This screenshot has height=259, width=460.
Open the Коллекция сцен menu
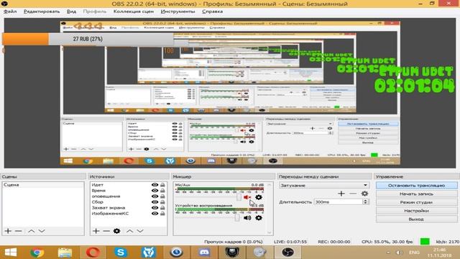[x=134, y=12]
